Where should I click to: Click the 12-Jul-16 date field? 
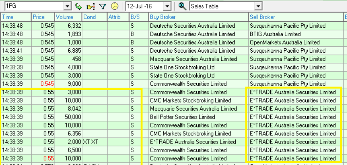[145, 6]
